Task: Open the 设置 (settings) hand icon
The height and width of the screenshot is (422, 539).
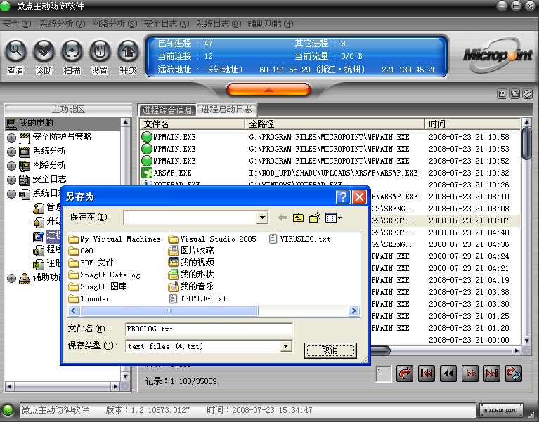Action: click(x=100, y=51)
